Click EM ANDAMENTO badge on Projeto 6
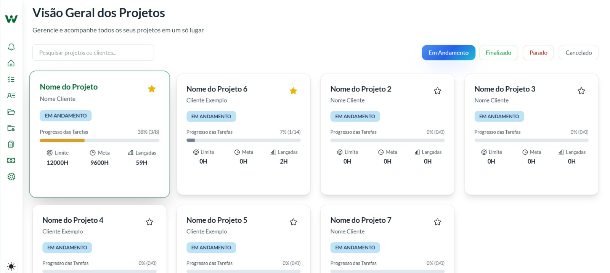The width and height of the screenshot is (610, 273). 211,116
